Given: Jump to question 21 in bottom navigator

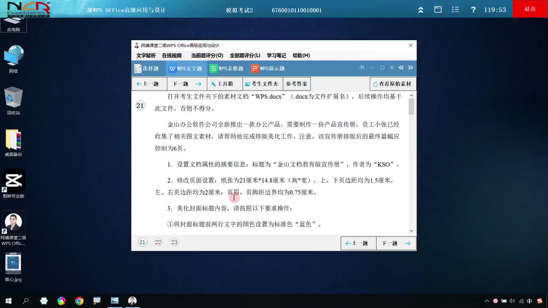Looking at the screenshot, I should [143, 242].
